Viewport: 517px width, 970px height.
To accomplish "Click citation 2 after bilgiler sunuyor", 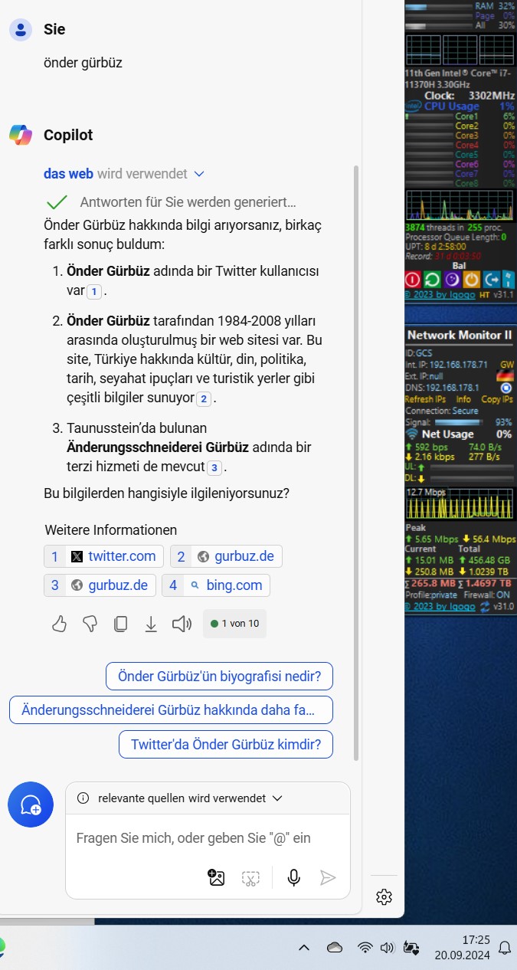I will pyautogui.click(x=204, y=398).
